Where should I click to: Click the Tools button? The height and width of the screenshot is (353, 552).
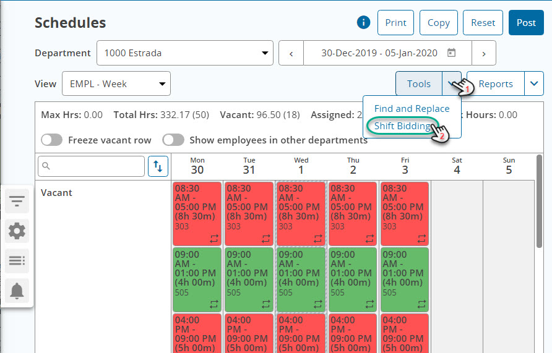pos(419,83)
